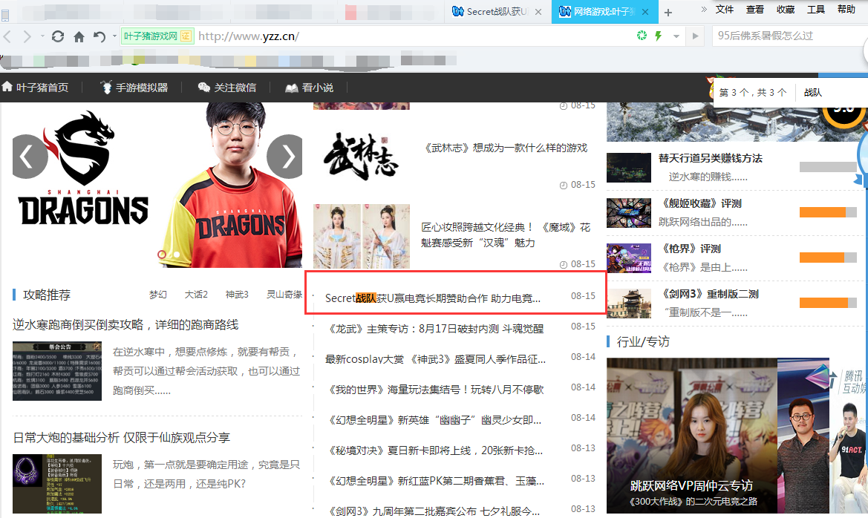Click the 叶子猪游戏网 site certificate badge
868x518 pixels.
coord(157,36)
